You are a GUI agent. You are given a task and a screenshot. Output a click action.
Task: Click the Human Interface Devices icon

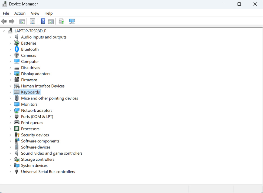pos(17,86)
